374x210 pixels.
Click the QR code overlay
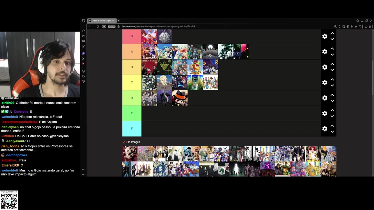pos(9,201)
